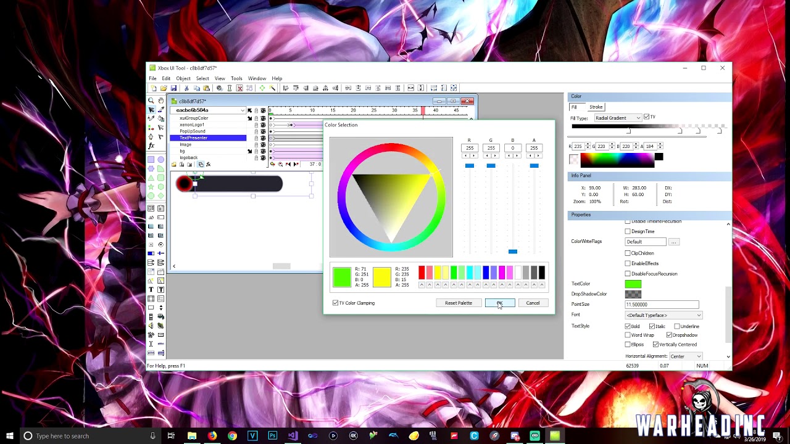Viewport: 790px width, 444px height.
Task: Click the R value field in dialog
Action: coord(470,148)
